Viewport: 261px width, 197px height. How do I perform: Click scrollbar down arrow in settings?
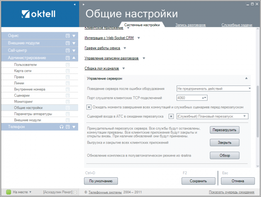coord(258,166)
